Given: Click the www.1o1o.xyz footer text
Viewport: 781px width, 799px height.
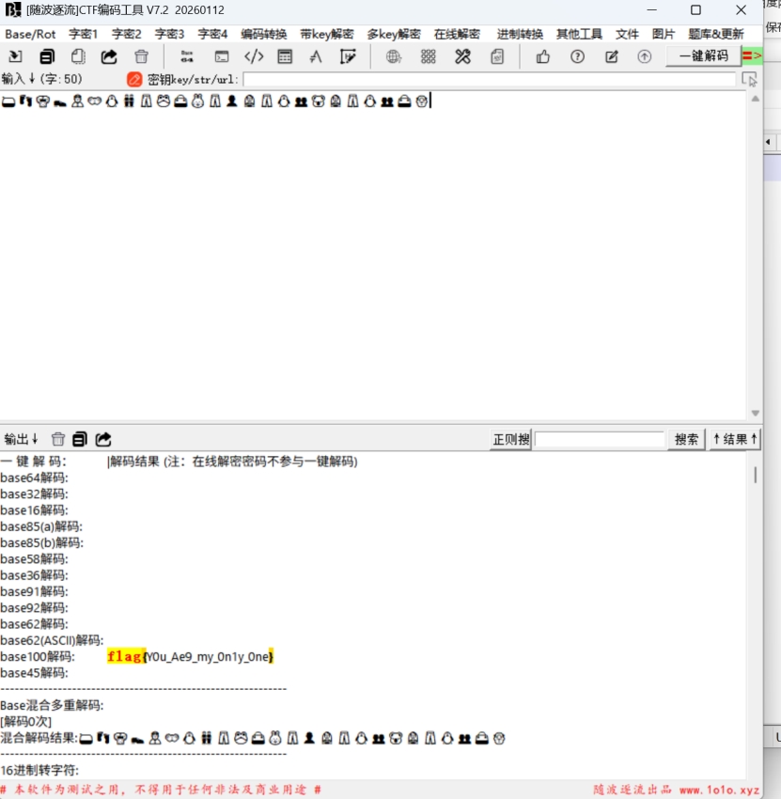Looking at the screenshot, I should (x=719, y=790).
